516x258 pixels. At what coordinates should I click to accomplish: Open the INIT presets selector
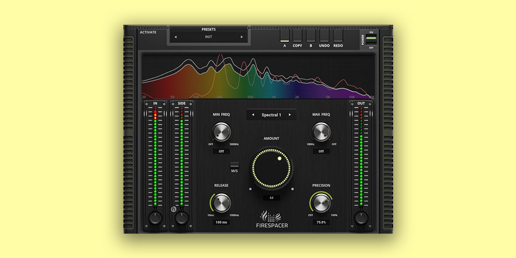(208, 37)
